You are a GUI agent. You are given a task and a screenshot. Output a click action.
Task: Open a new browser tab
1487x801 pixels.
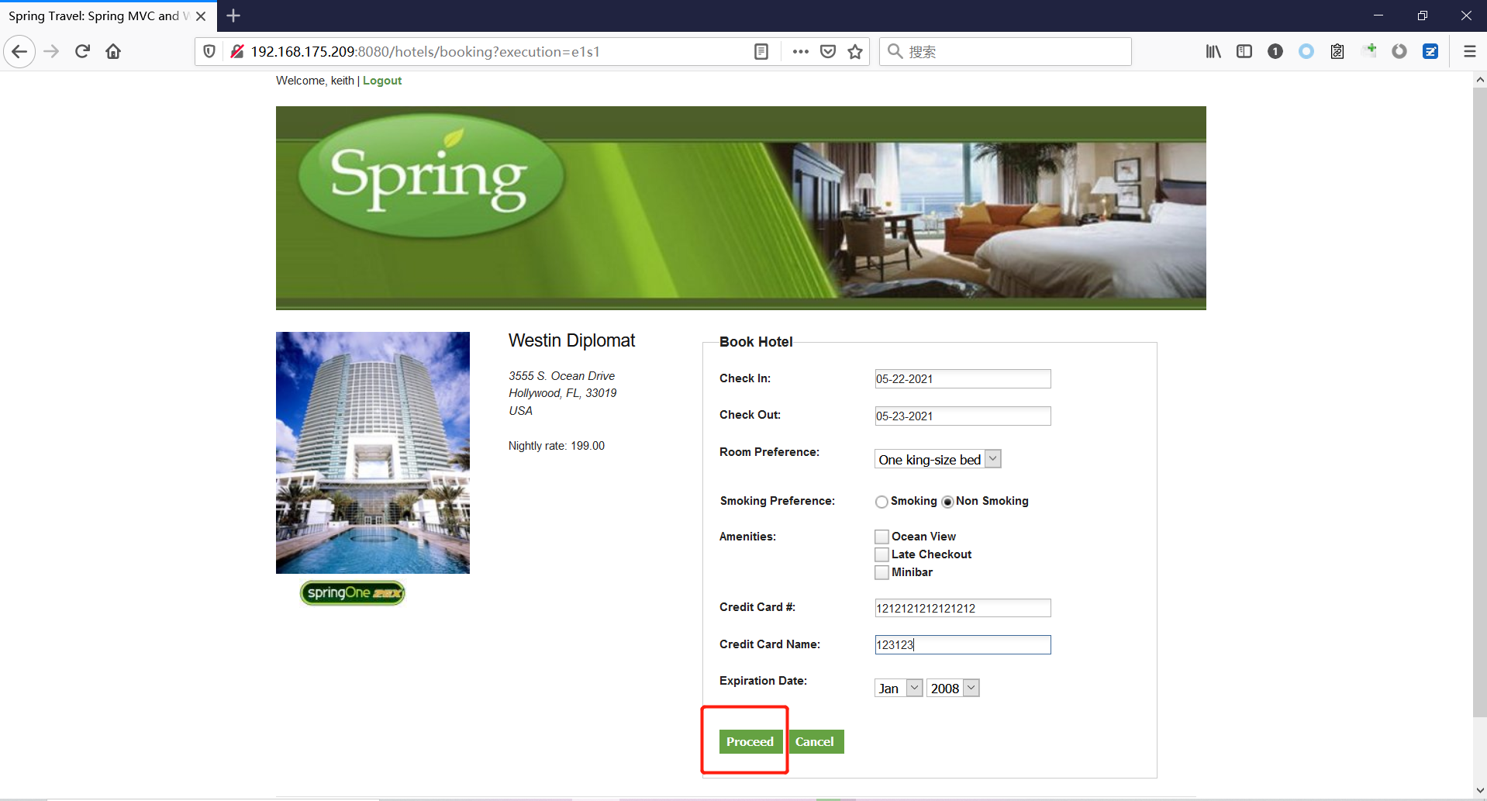[233, 16]
